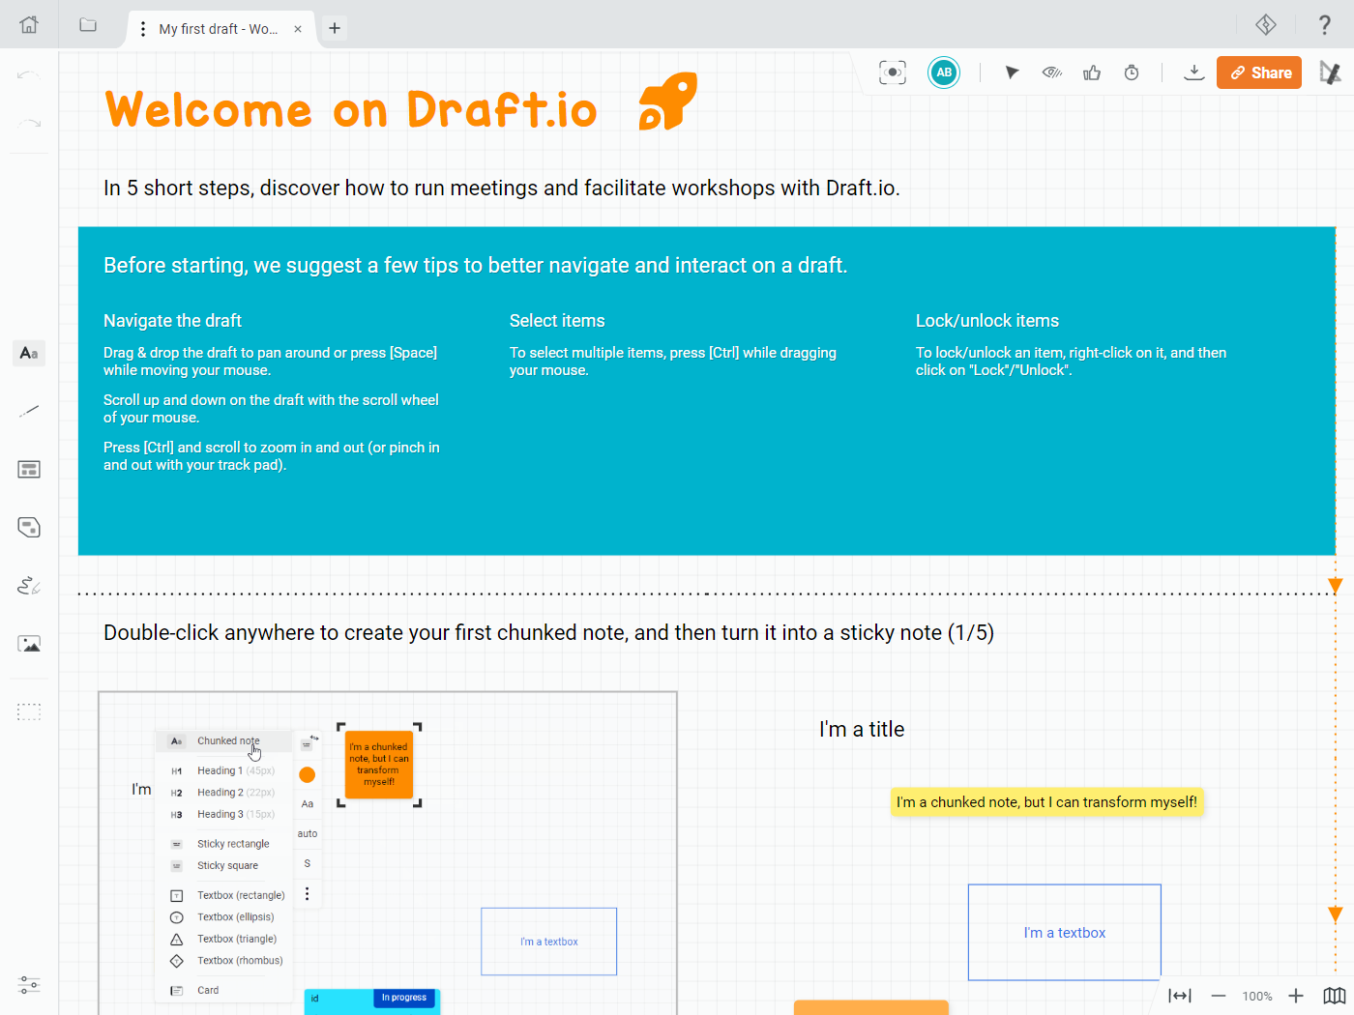Click the yellow chunked note sticky
Screen dimensions: 1354x1015
(x=1046, y=802)
